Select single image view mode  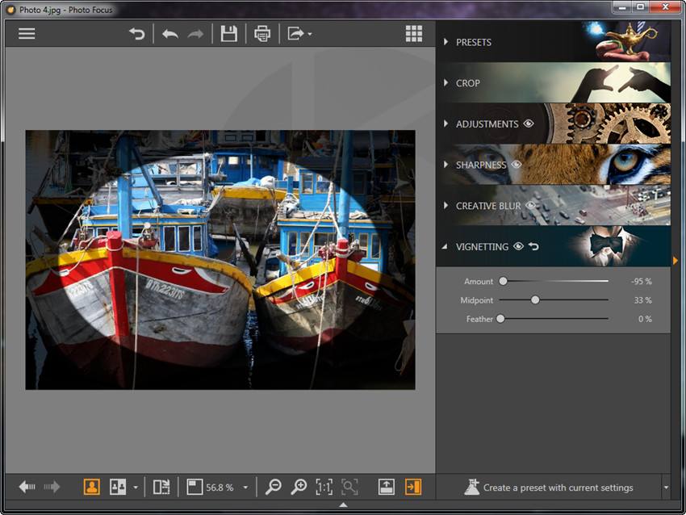(x=92, y=487)
